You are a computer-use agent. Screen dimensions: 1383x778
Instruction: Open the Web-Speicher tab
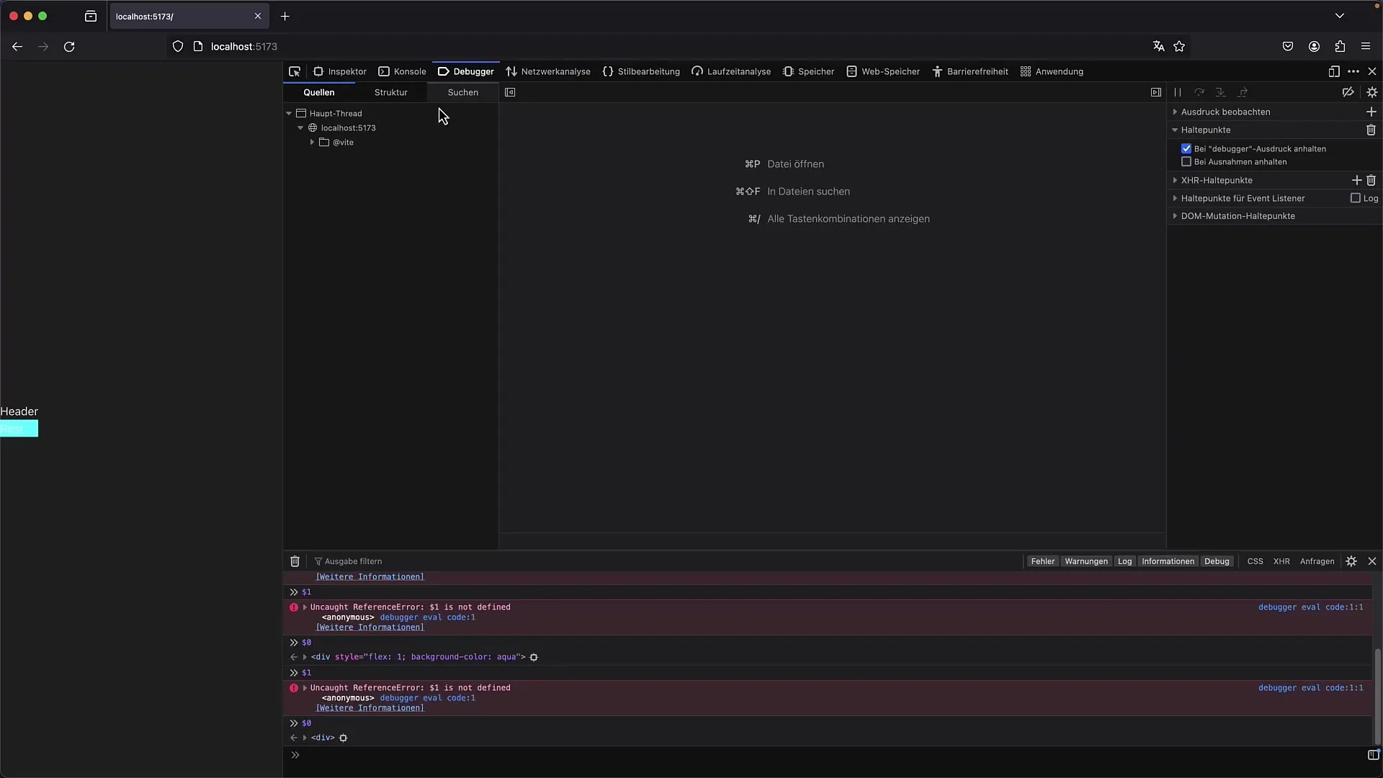click(x=883, y=71)
